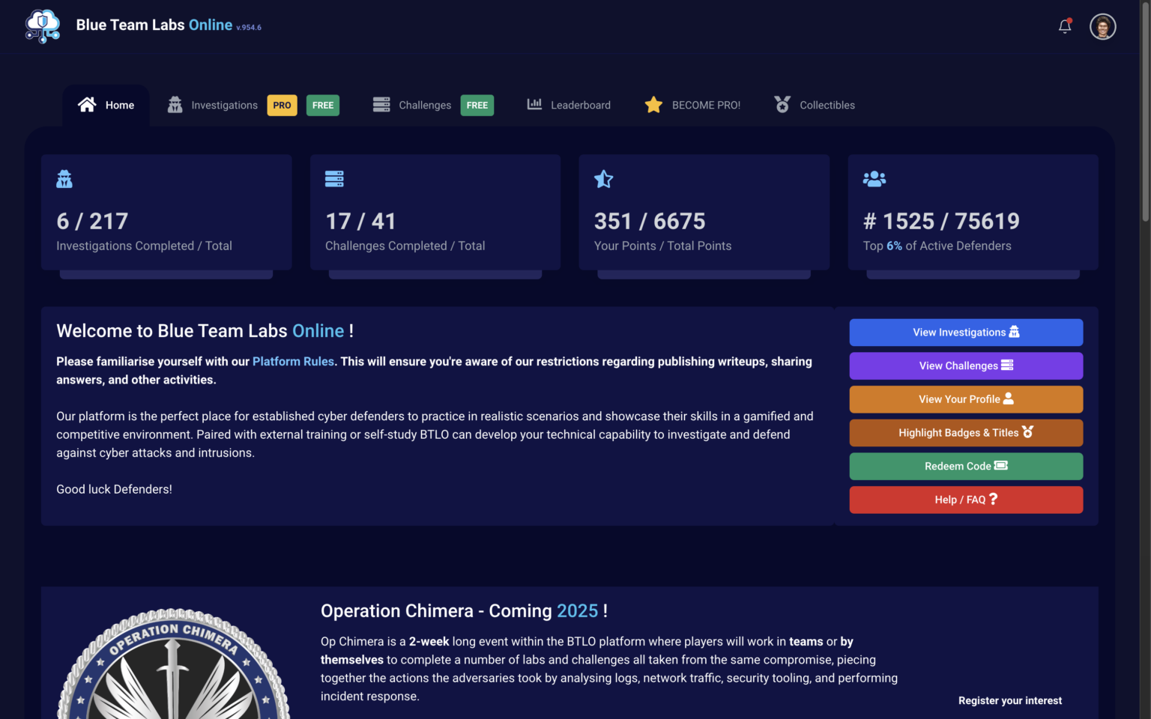Click the Leaderboard chart icon
Image resolution: width=1151 pixels, height=719 pixels.
534,104
